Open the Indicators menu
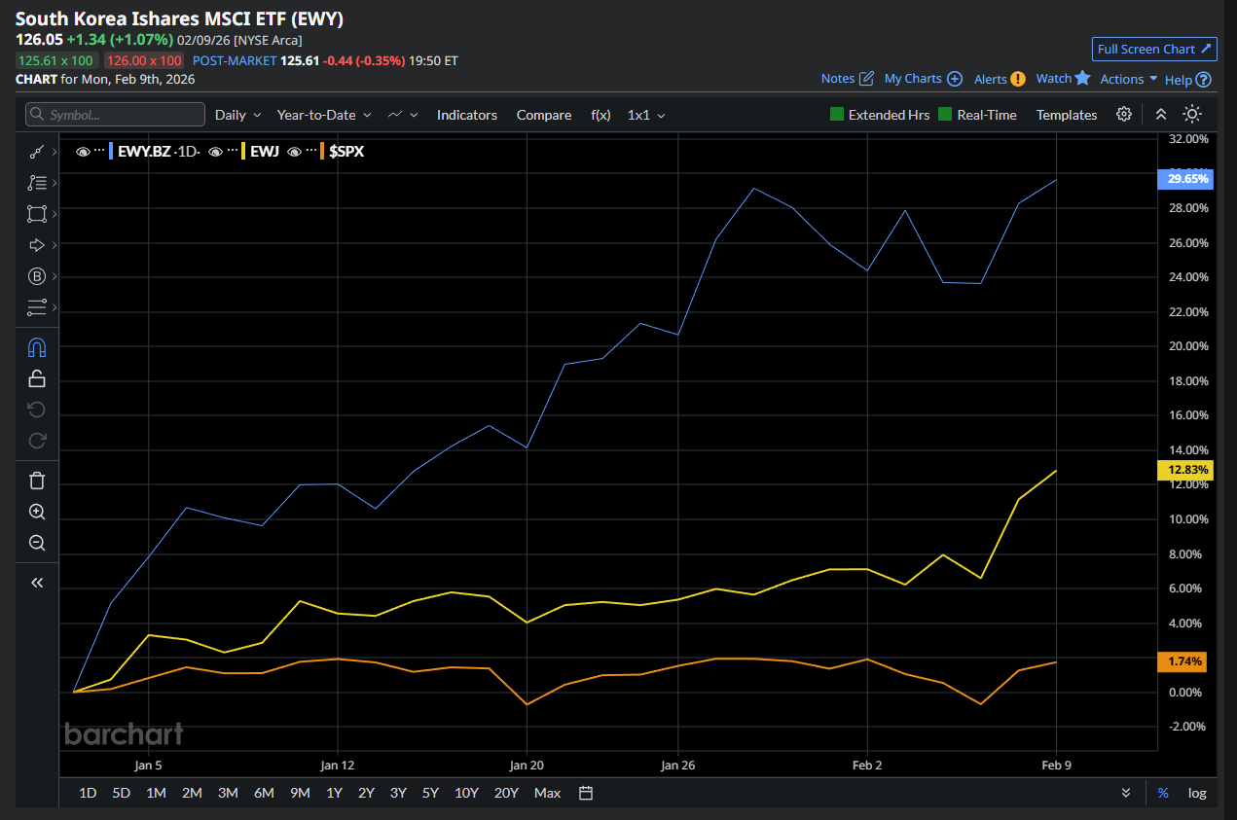Image resolution: width=1237 pixels, height=820 pixels. pyautogui.click(x=466, y=115)
